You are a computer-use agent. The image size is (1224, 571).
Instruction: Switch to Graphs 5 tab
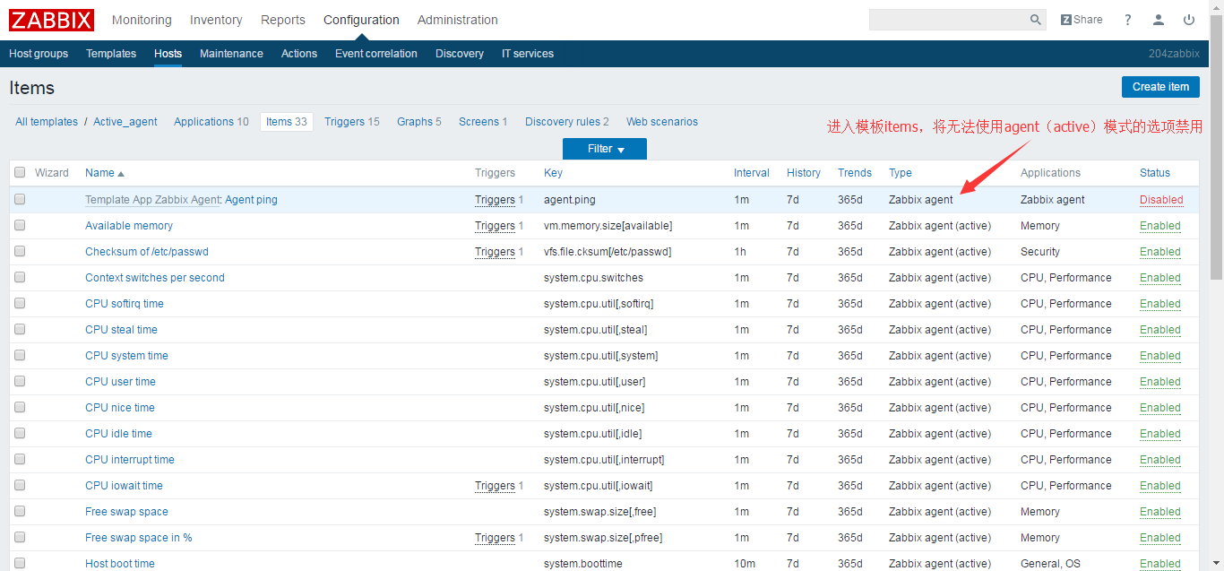click(419, 122)
